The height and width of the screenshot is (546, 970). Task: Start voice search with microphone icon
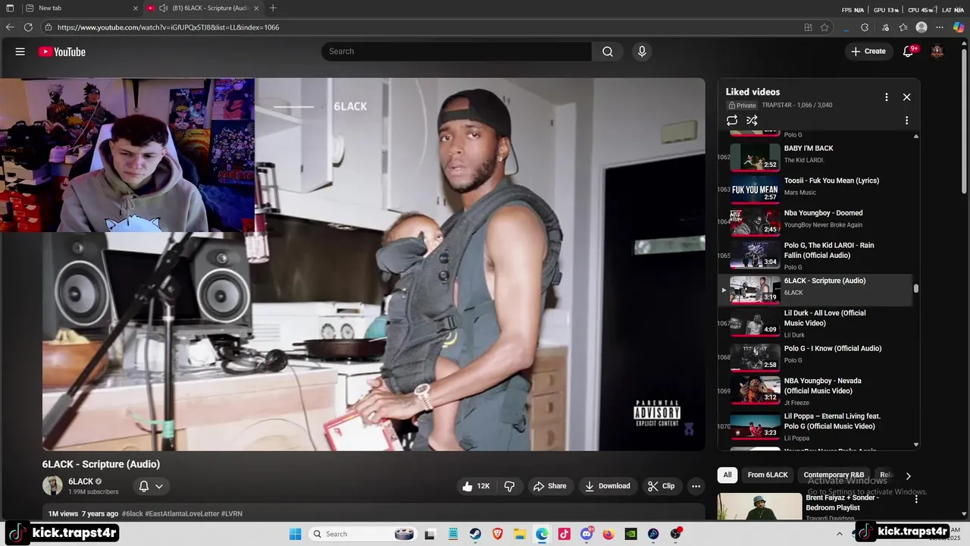click(642, 52)
